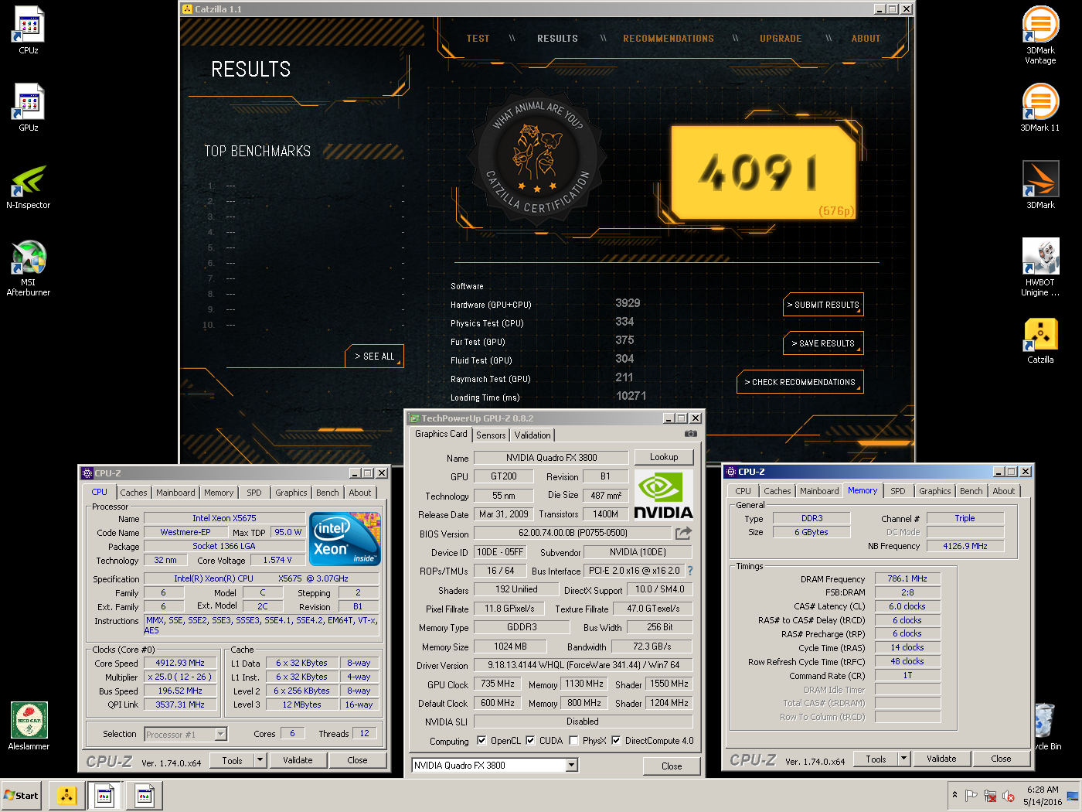
Task: Open the ABOUT tab in Catzilla
Action: point(866,39)
